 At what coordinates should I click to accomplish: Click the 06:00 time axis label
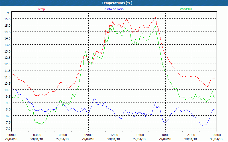[x=63, y=135]
